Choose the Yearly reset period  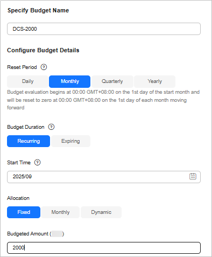(154, 81)
